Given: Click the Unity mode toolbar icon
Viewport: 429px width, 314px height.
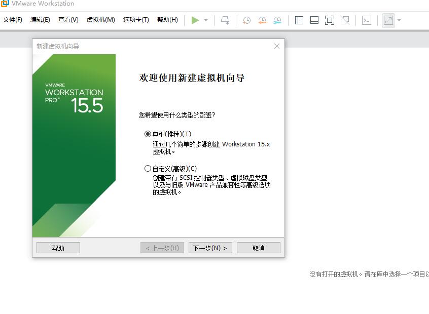Looking at the screenshot, I should tap(345, 20).
